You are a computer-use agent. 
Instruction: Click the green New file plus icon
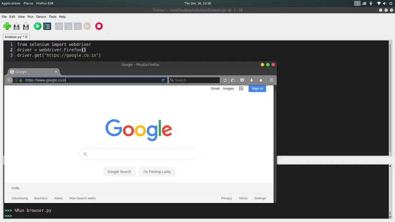(7, 26)
